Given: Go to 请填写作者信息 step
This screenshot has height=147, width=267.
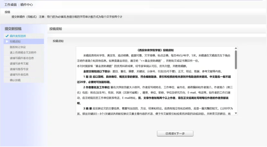Looking at the screenshot, I should tap(19, 74).
